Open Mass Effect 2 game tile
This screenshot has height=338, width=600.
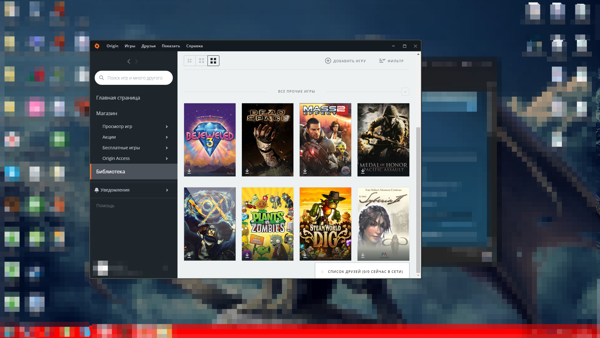[325, 140]
